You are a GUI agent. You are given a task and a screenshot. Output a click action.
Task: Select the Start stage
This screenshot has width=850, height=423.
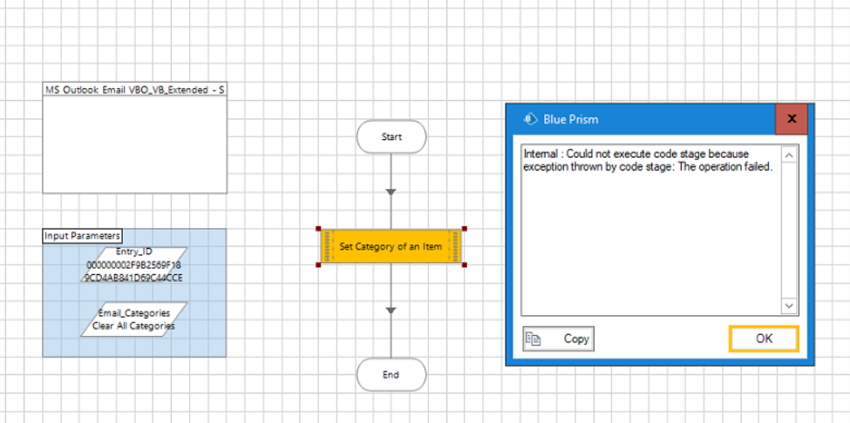tap(391, 138)
